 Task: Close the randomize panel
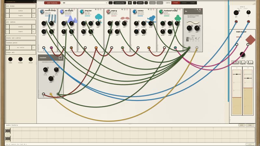35,2
